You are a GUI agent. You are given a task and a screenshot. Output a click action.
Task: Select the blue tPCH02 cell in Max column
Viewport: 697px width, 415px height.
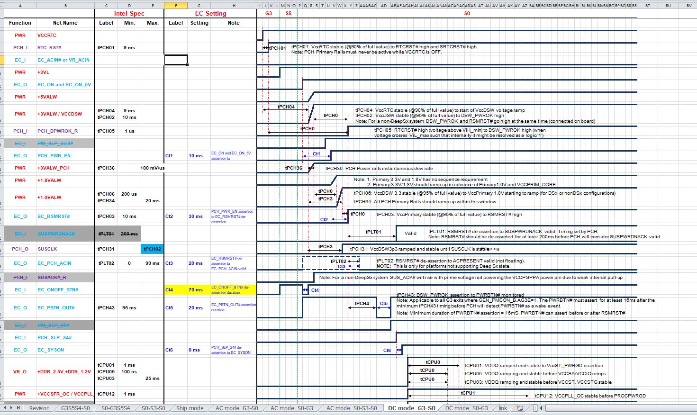tap(153, 249)
